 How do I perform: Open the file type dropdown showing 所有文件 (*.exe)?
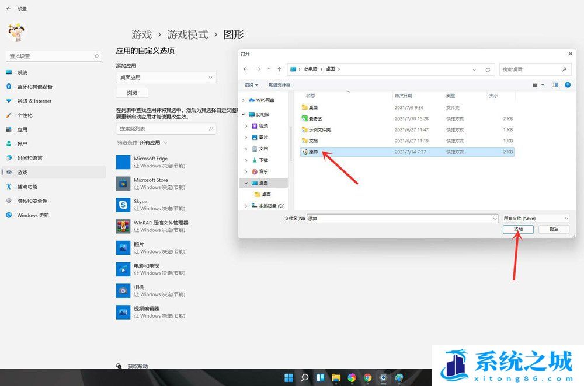pos(534,217)
